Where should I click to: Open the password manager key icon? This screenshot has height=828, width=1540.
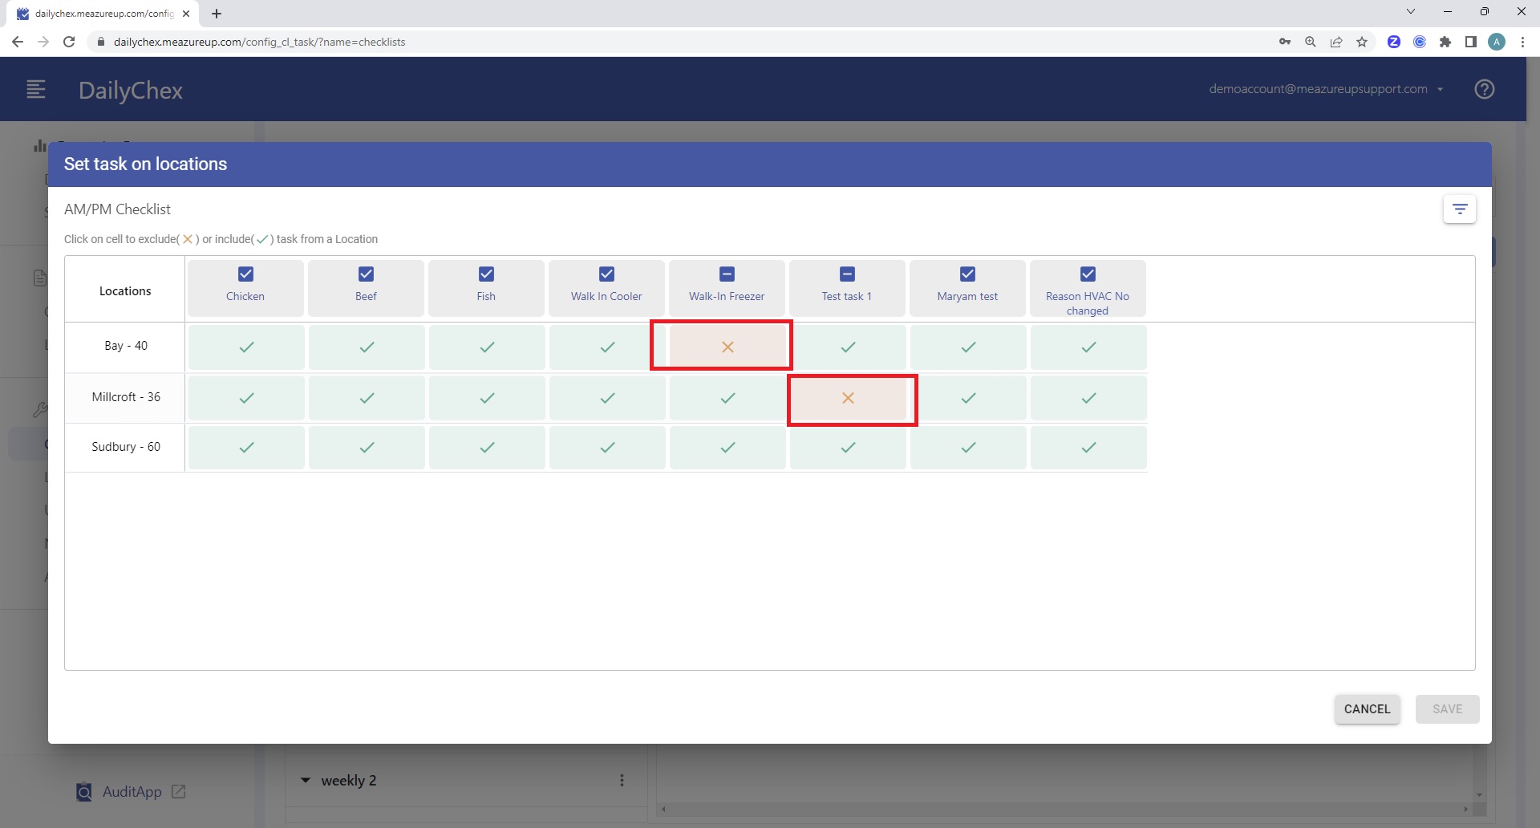tap(1285, 42)
